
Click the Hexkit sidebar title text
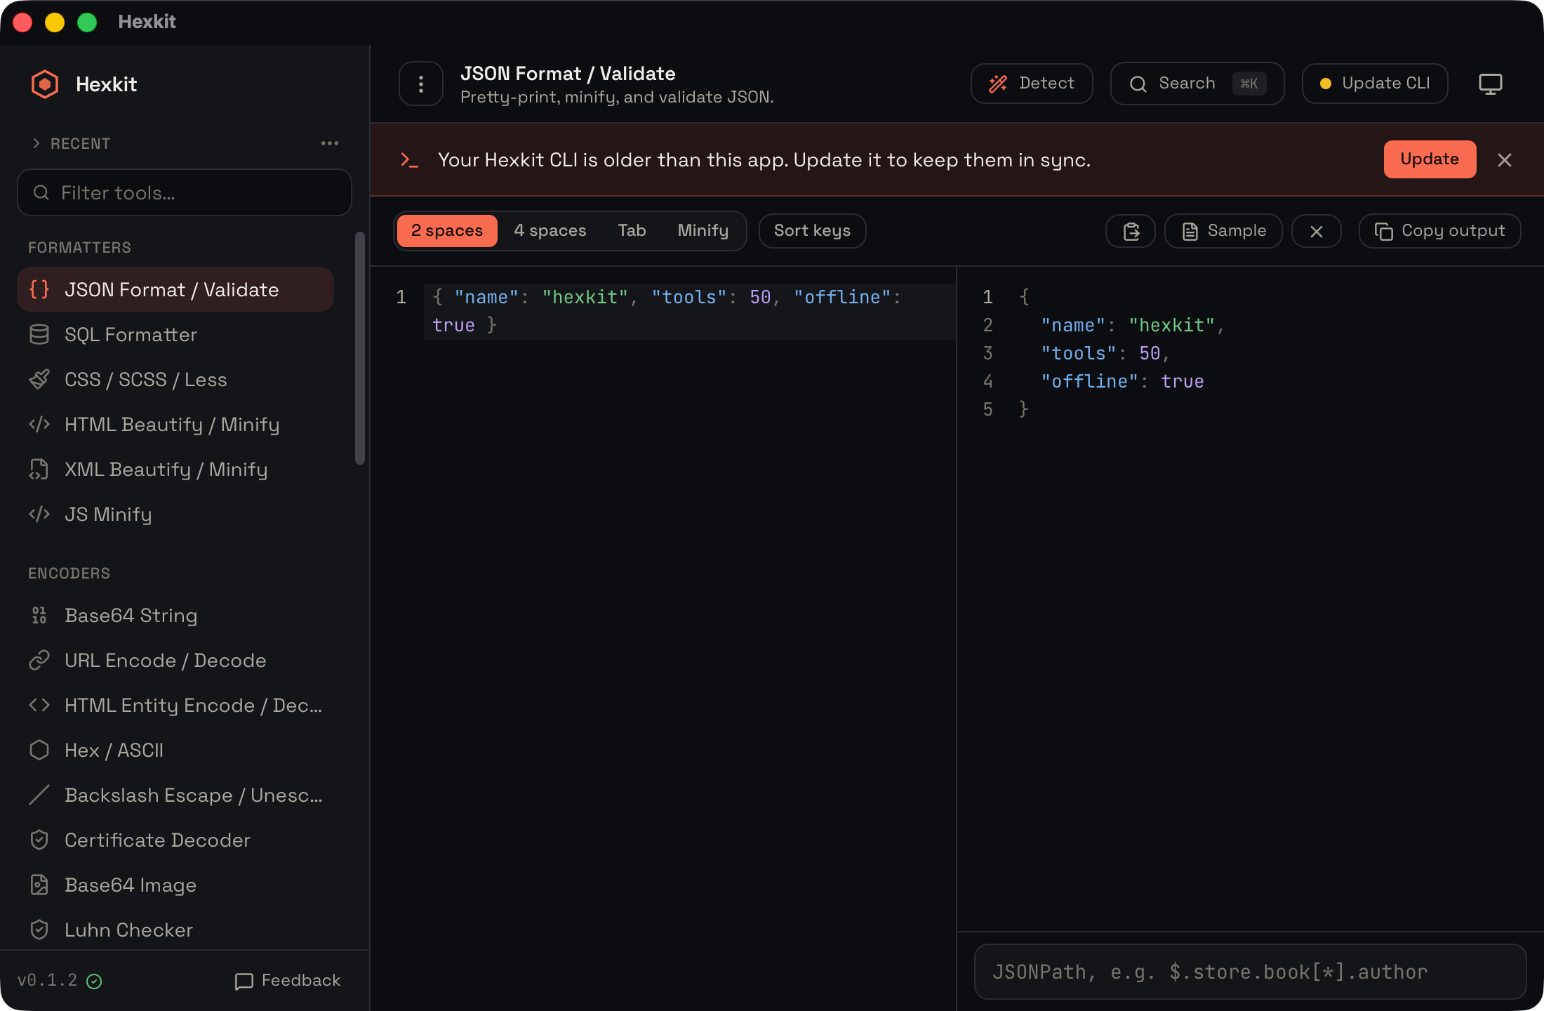(x=106, y=84)
